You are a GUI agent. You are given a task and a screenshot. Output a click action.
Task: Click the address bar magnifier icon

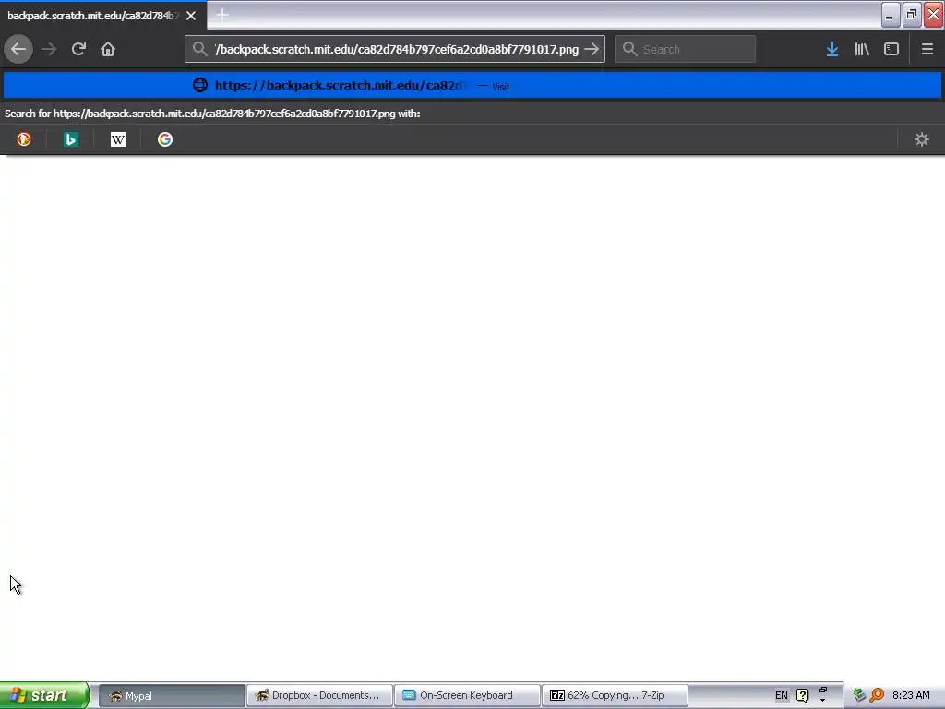point(200,49)
